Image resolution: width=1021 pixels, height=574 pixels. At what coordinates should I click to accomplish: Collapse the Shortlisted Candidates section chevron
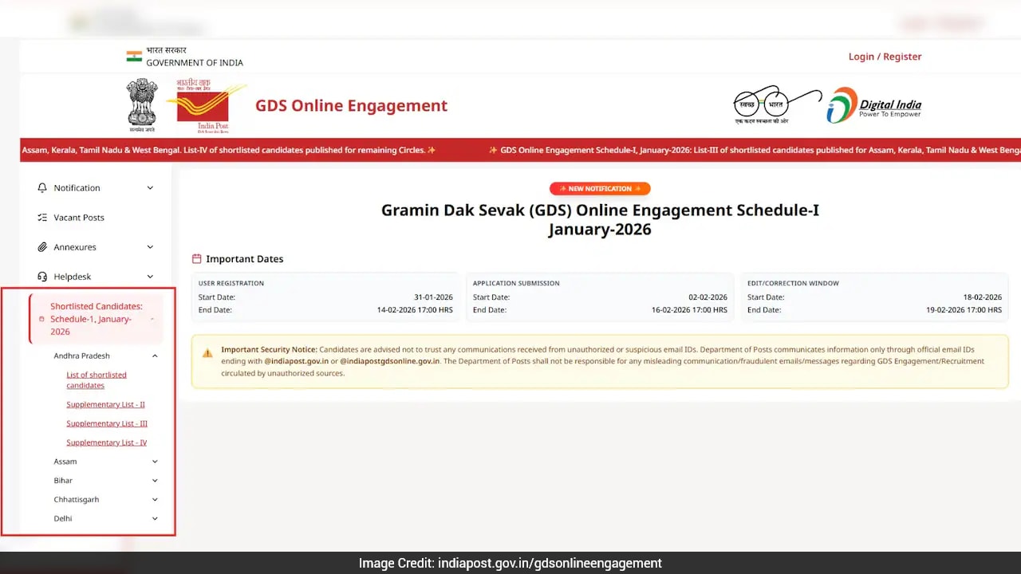click(152, 319)
